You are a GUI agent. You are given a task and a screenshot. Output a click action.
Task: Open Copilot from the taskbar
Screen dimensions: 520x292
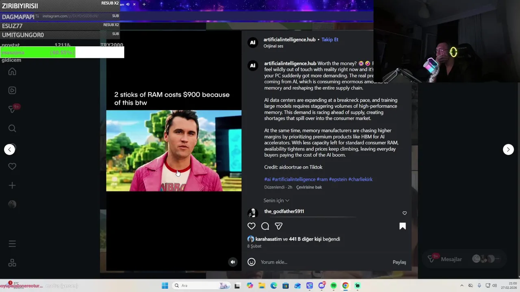click(x=250, y=286)
